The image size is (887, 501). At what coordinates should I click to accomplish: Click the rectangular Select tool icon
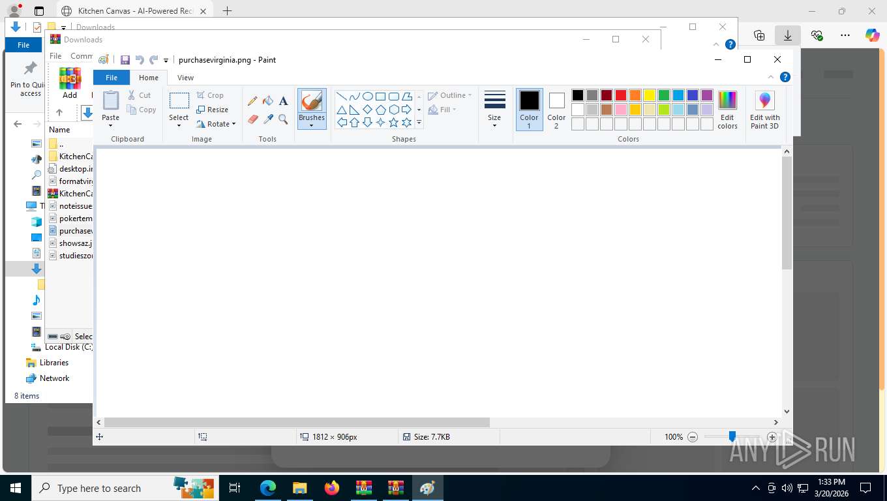(179, 101)
